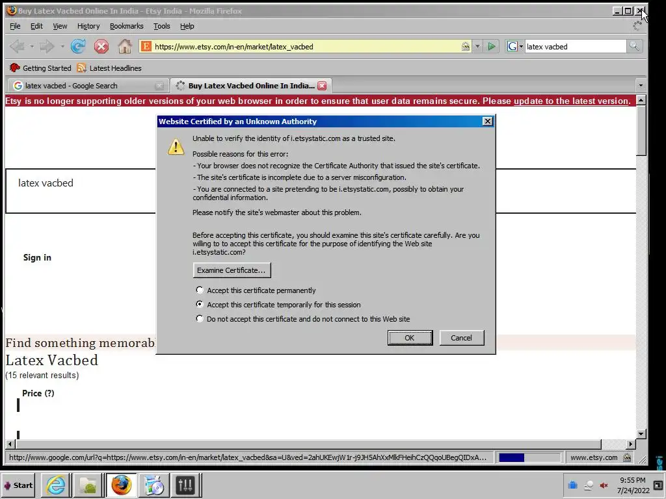Stop loading the page
Viewport: 666px width, 499px height.
[x=101, y=46]
